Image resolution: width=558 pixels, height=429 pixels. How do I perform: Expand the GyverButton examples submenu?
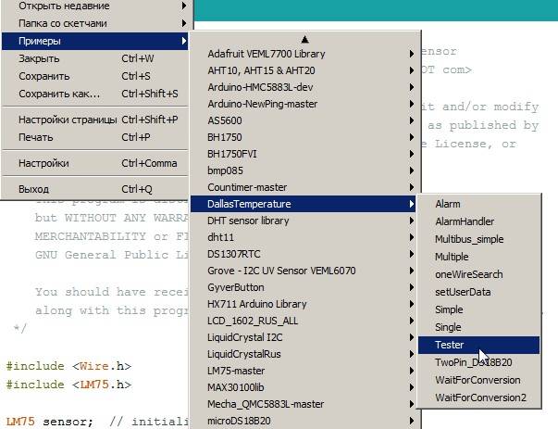237,287
